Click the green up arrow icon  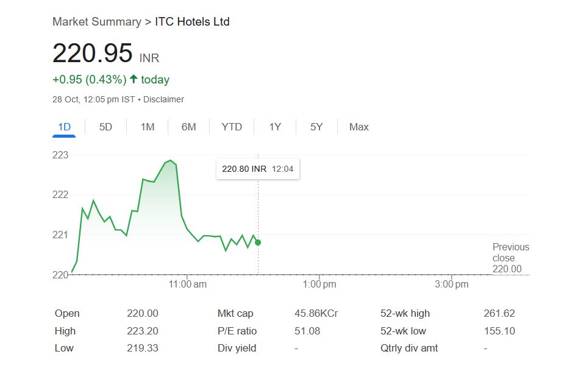pyautogui.click(x=134, y=79)
